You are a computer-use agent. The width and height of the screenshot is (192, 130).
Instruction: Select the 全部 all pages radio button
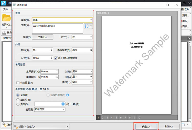tap(18, 95)
